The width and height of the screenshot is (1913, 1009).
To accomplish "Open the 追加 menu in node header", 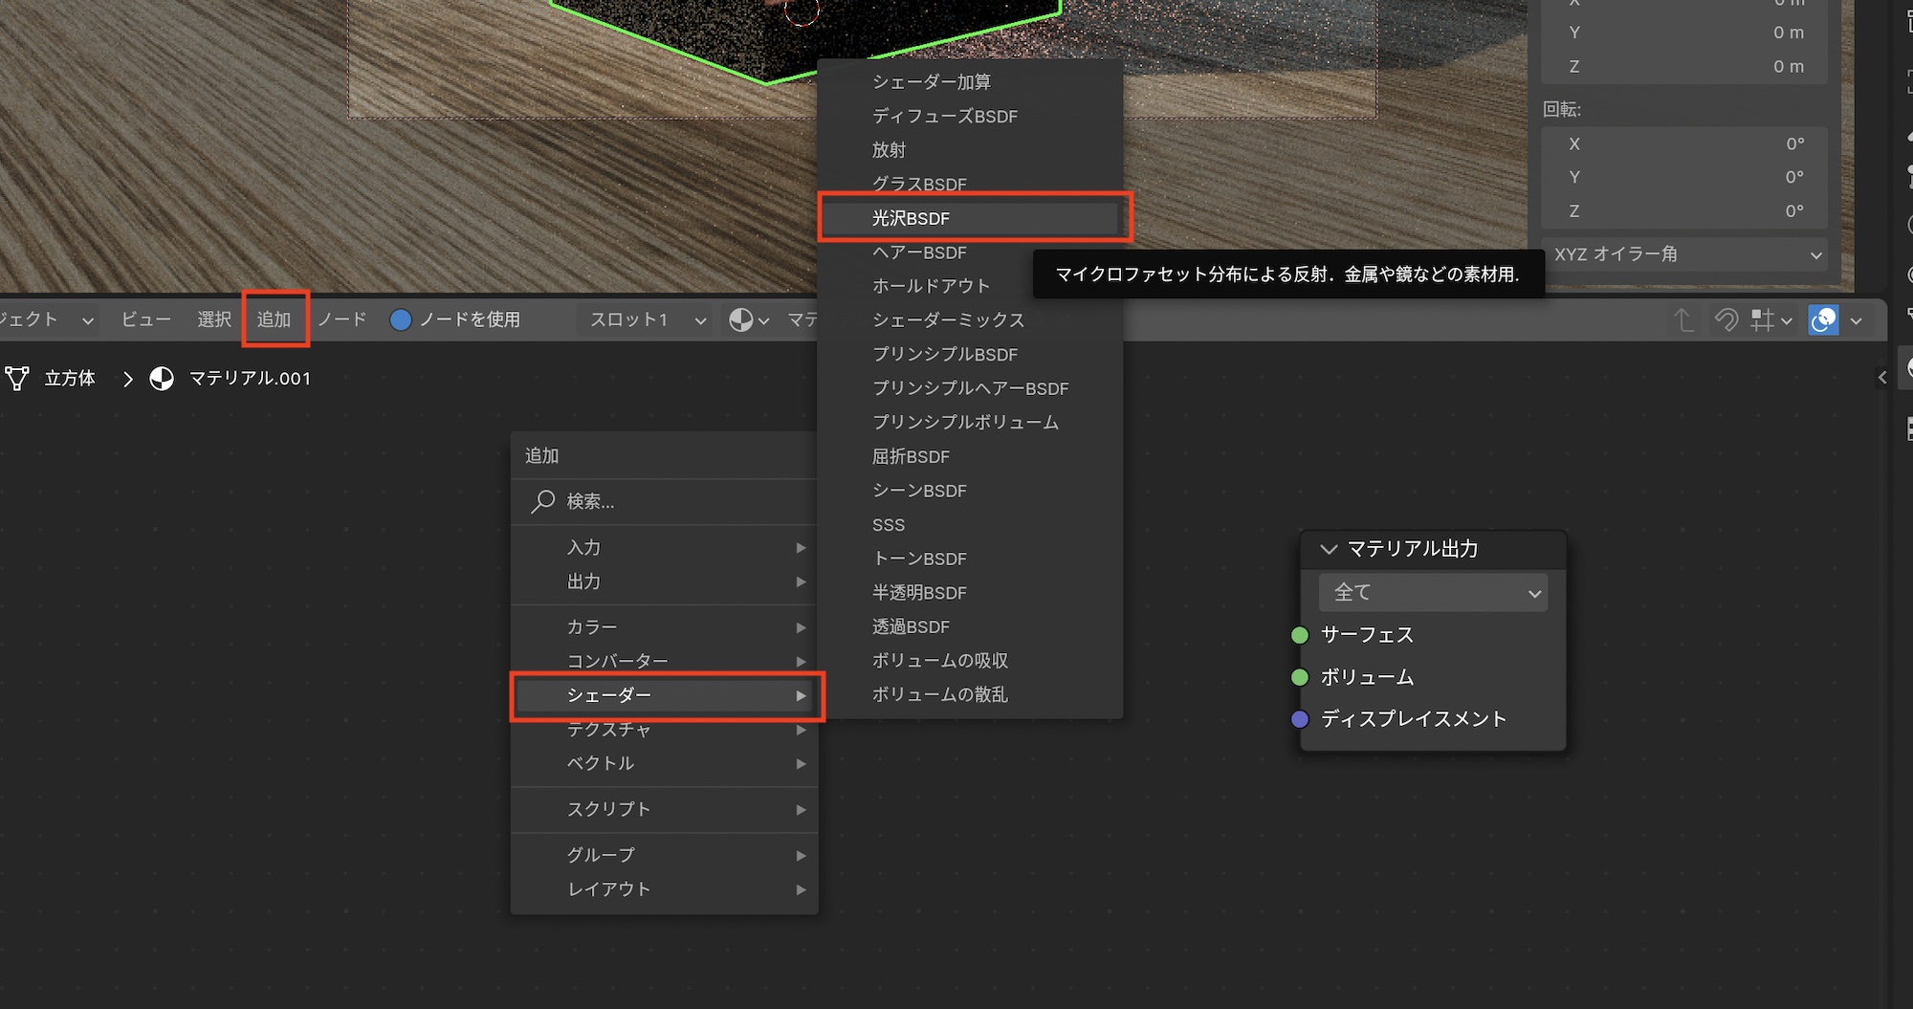I will tap(274, 319).
